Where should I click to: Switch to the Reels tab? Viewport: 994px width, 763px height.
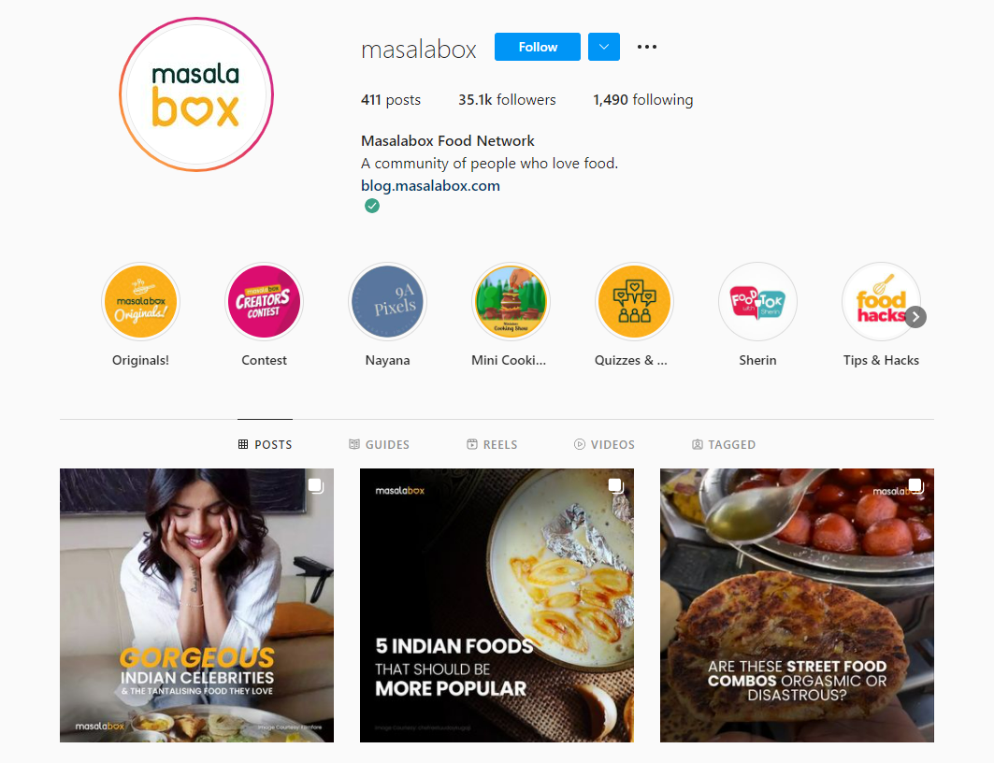click(492, 444)
